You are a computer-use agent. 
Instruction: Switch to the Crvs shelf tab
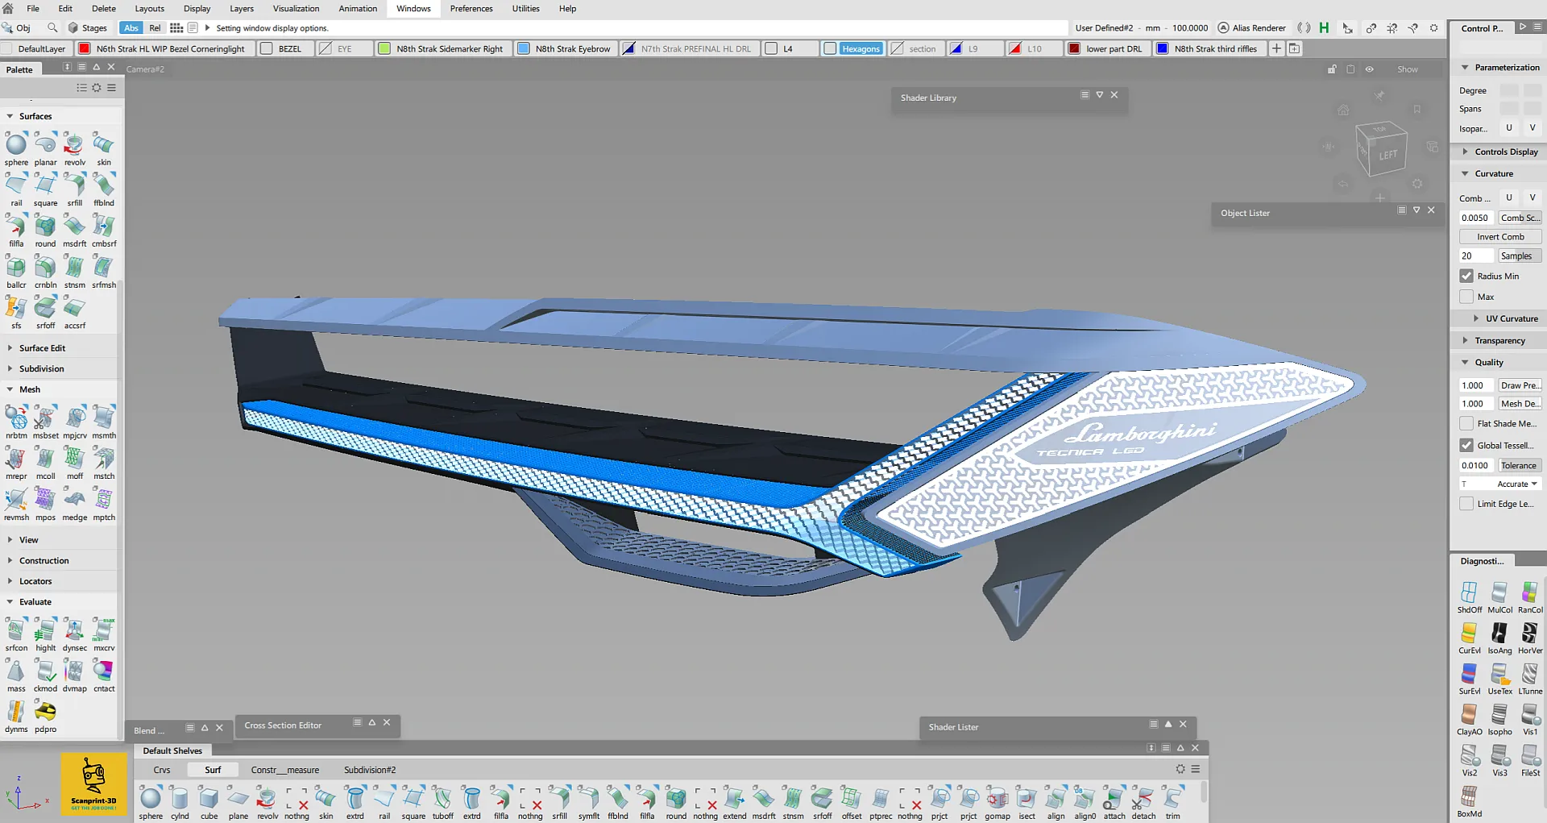click(162, 770)
